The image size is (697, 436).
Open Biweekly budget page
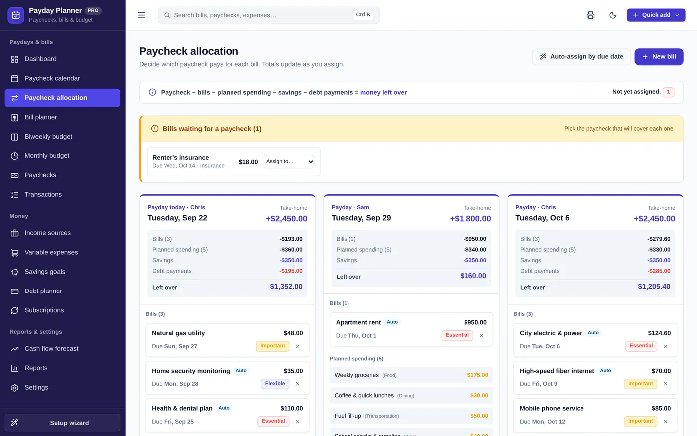(x=63, y=137)
